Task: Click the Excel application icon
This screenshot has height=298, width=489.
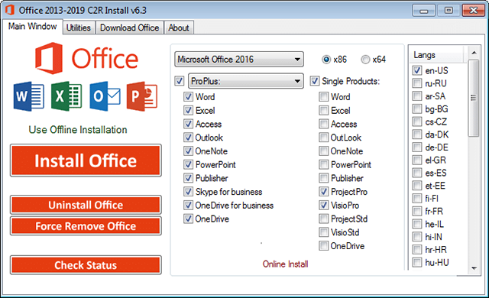Action: [x=66, y=96]
